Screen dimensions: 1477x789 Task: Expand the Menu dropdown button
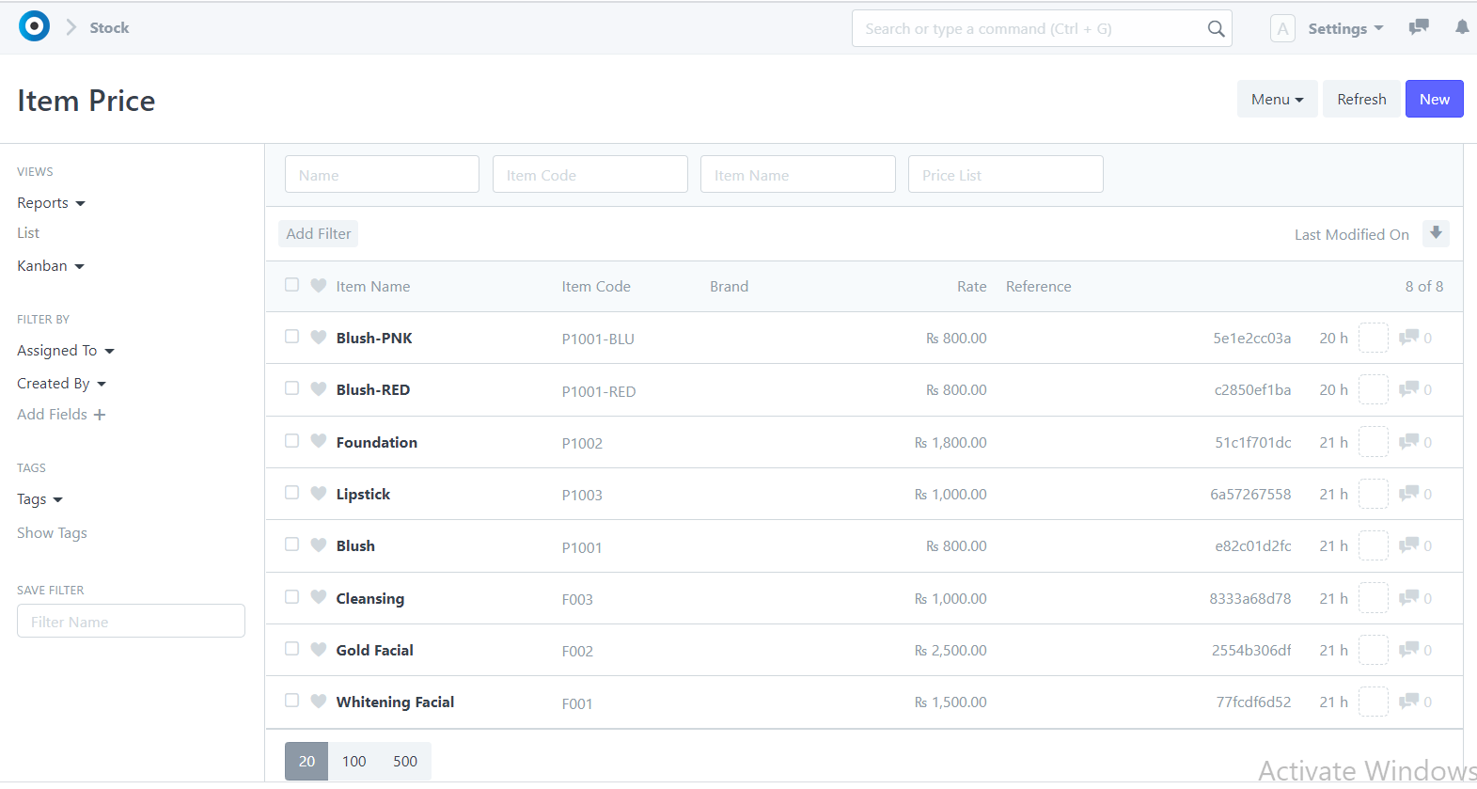(1277, 99)
